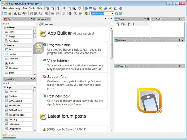Switch to the Welcome tab
The width and height of the screenshot is (187, 140).
pos(42,19)
